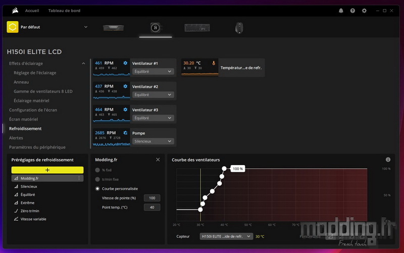404x253 pixels.
Task: Open Configuration de l'écran
Action: (33, 110)
